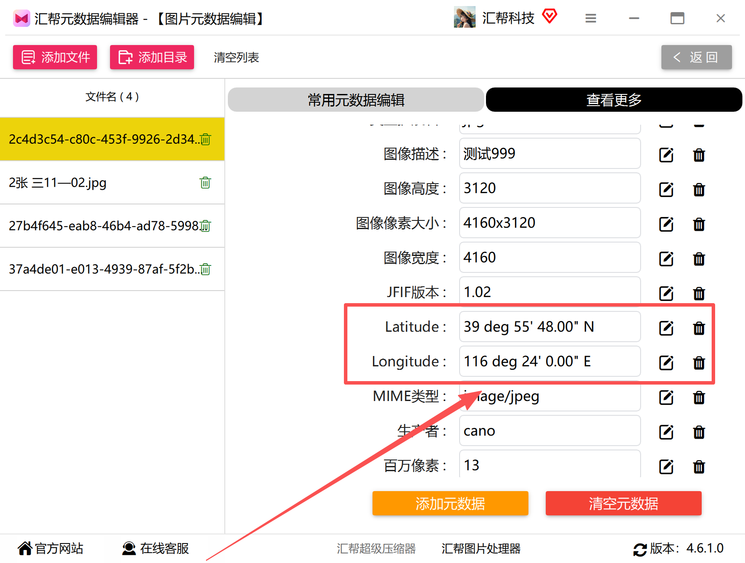
Task: Switch to the 常用元数据编辑 tab
Action: click(356, 100)
